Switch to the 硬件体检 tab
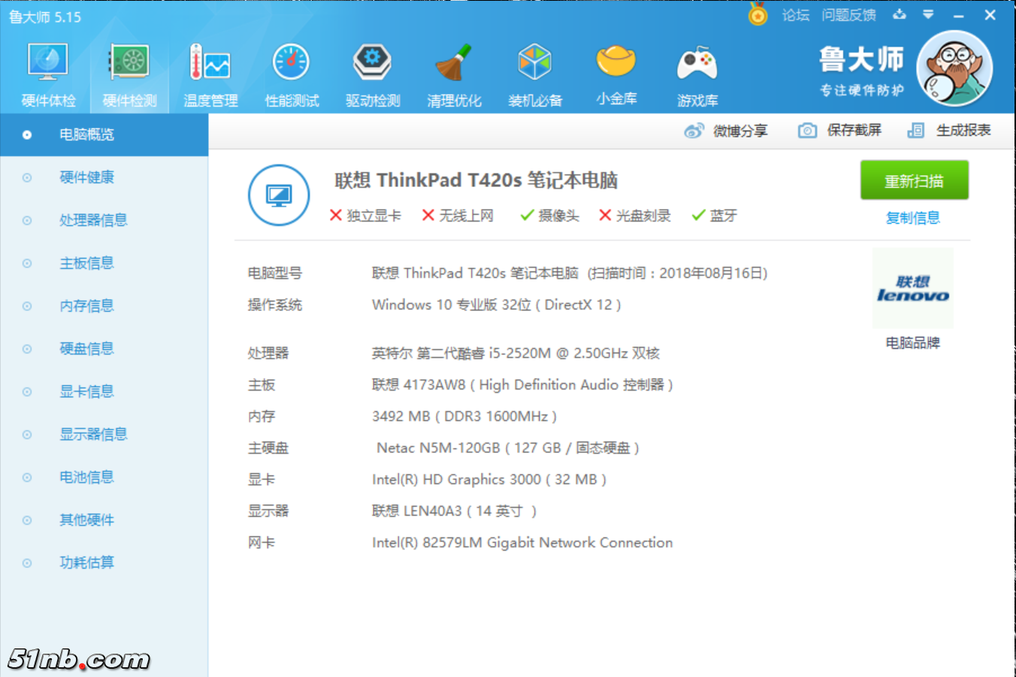Screen dimensions: 1016x677 pos(47,71)
